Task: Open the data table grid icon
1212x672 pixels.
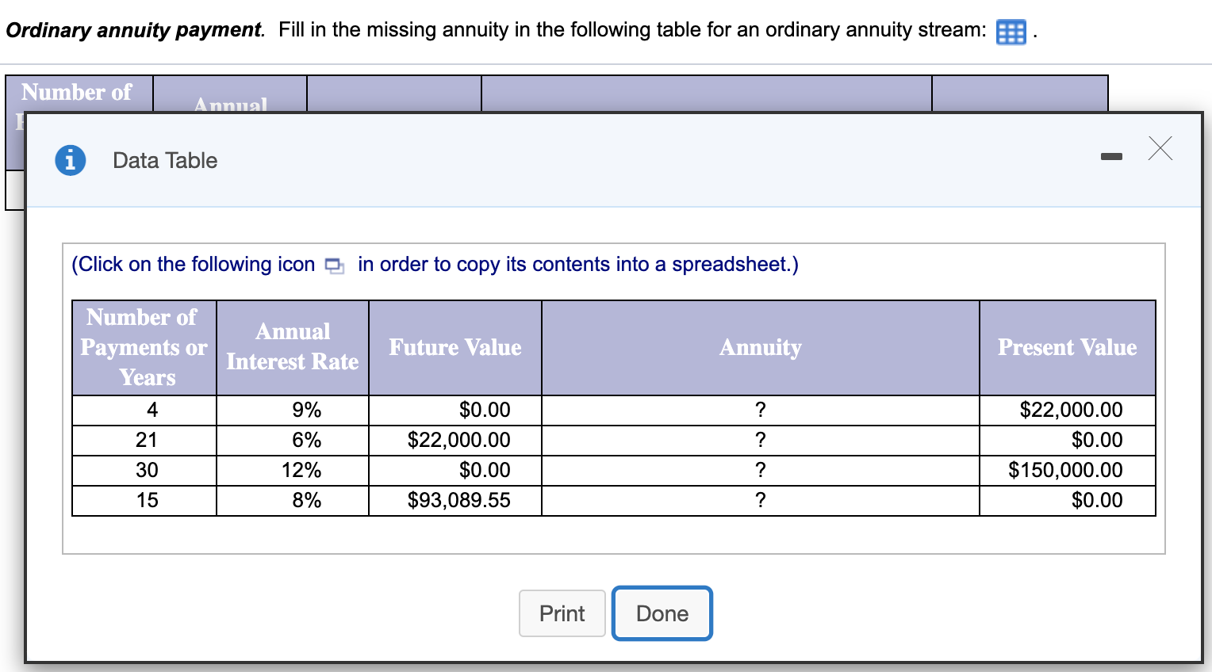Action: (x=1011, y=32)
